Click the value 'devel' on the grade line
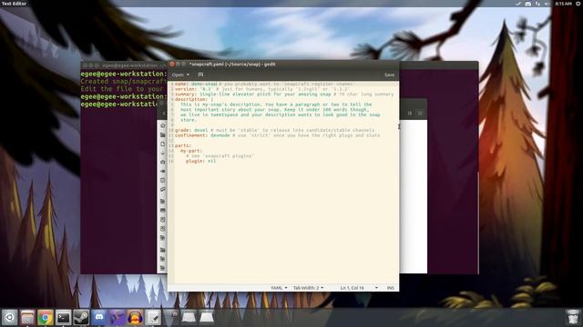Screen dimensions: 583x327 tap(200, 131)
